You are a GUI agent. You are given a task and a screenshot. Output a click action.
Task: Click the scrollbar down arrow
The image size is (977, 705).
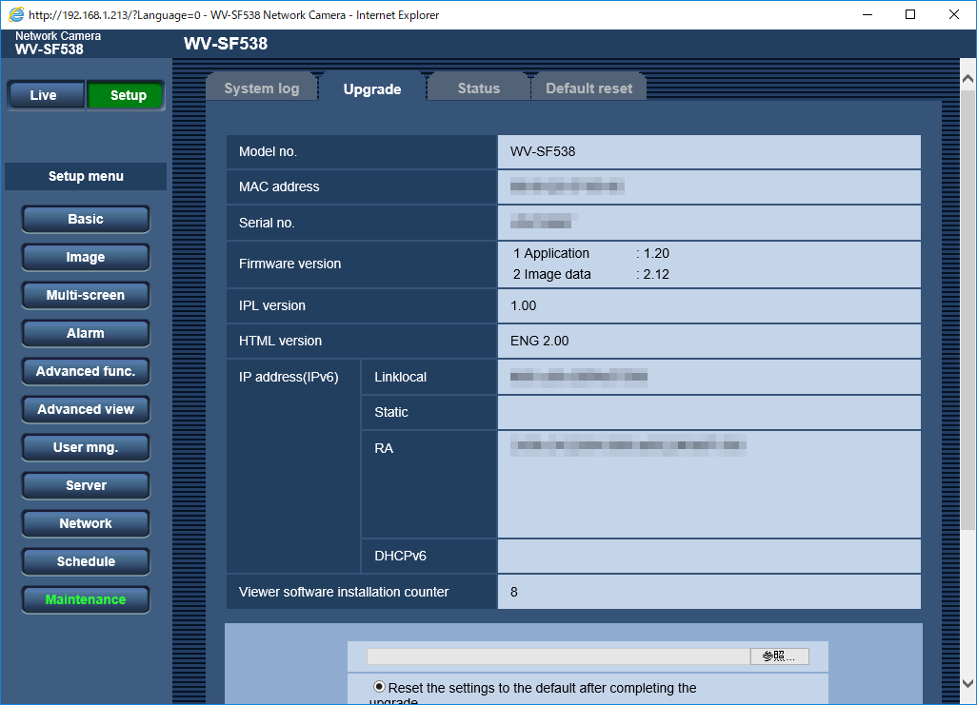tap(967, 682)
